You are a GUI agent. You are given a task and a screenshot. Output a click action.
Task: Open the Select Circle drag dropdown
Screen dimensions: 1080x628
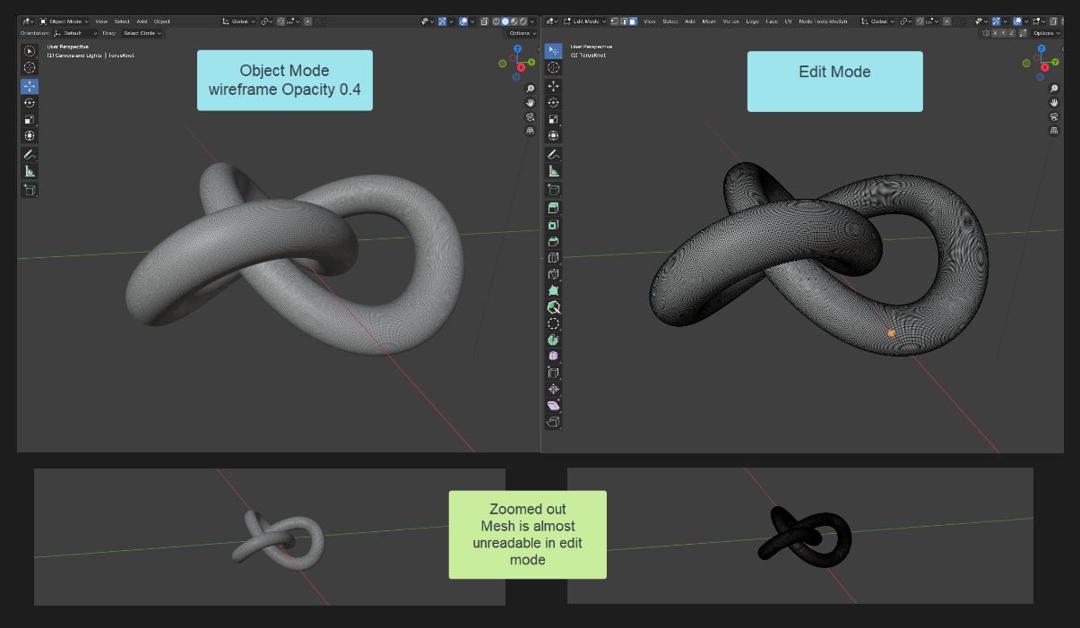pos(142,33)
